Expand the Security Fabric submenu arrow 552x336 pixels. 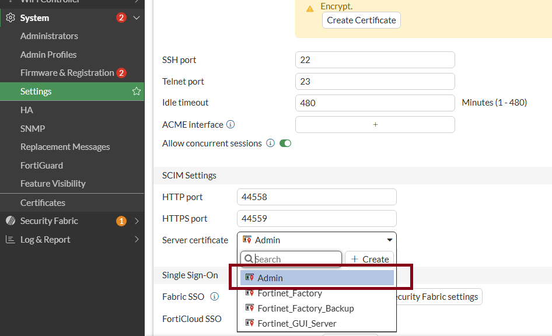point(137,221)
